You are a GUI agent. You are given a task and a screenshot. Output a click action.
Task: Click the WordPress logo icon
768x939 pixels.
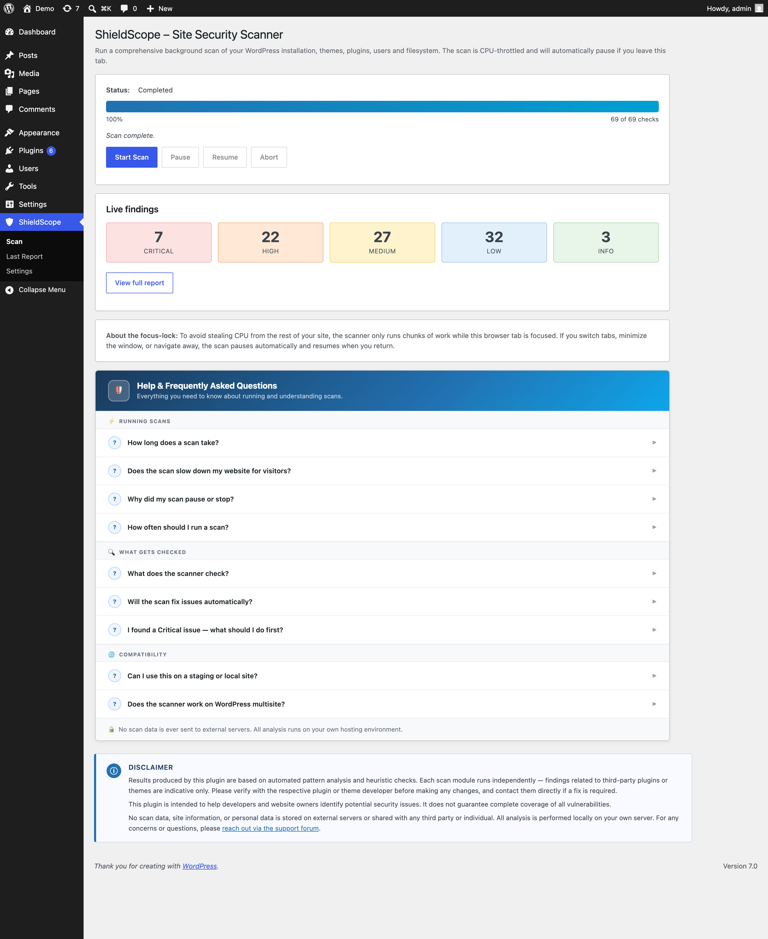pos(9,8)
